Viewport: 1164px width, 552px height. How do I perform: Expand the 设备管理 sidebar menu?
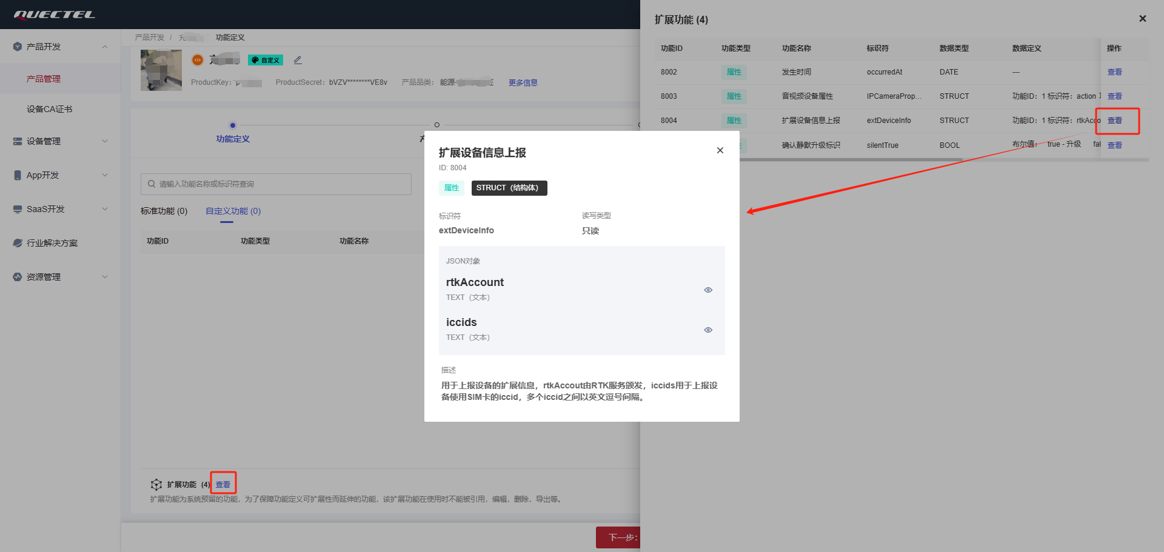tap(105, 141)
